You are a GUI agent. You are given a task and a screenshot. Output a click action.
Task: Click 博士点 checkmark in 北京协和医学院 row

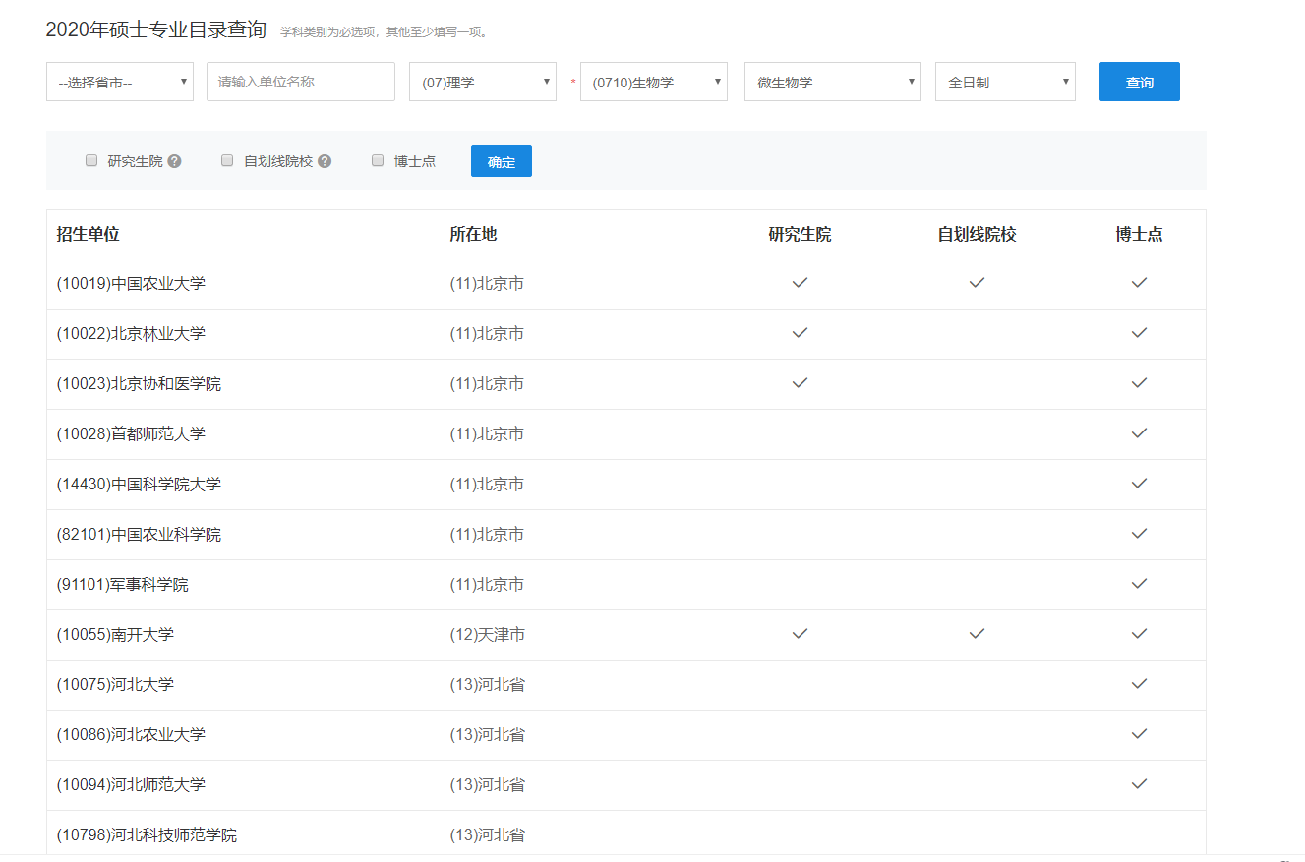(1139, 383)
